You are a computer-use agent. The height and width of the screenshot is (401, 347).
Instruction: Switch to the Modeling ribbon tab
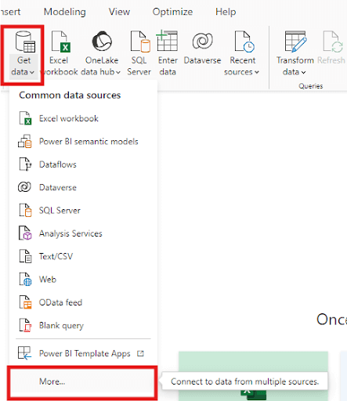[65, 12]
